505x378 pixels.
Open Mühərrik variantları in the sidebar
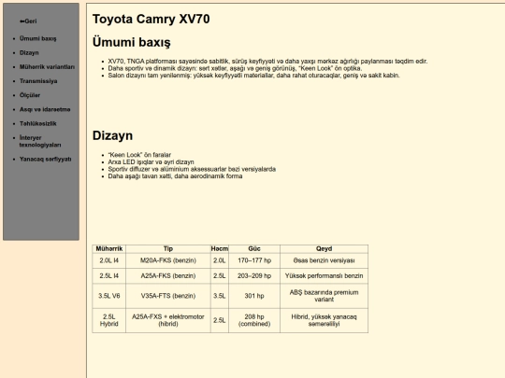pos(47,67)
